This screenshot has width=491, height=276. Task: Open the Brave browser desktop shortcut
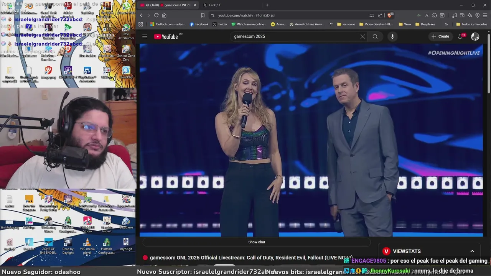pyautogui.click(x=68, y=51)
